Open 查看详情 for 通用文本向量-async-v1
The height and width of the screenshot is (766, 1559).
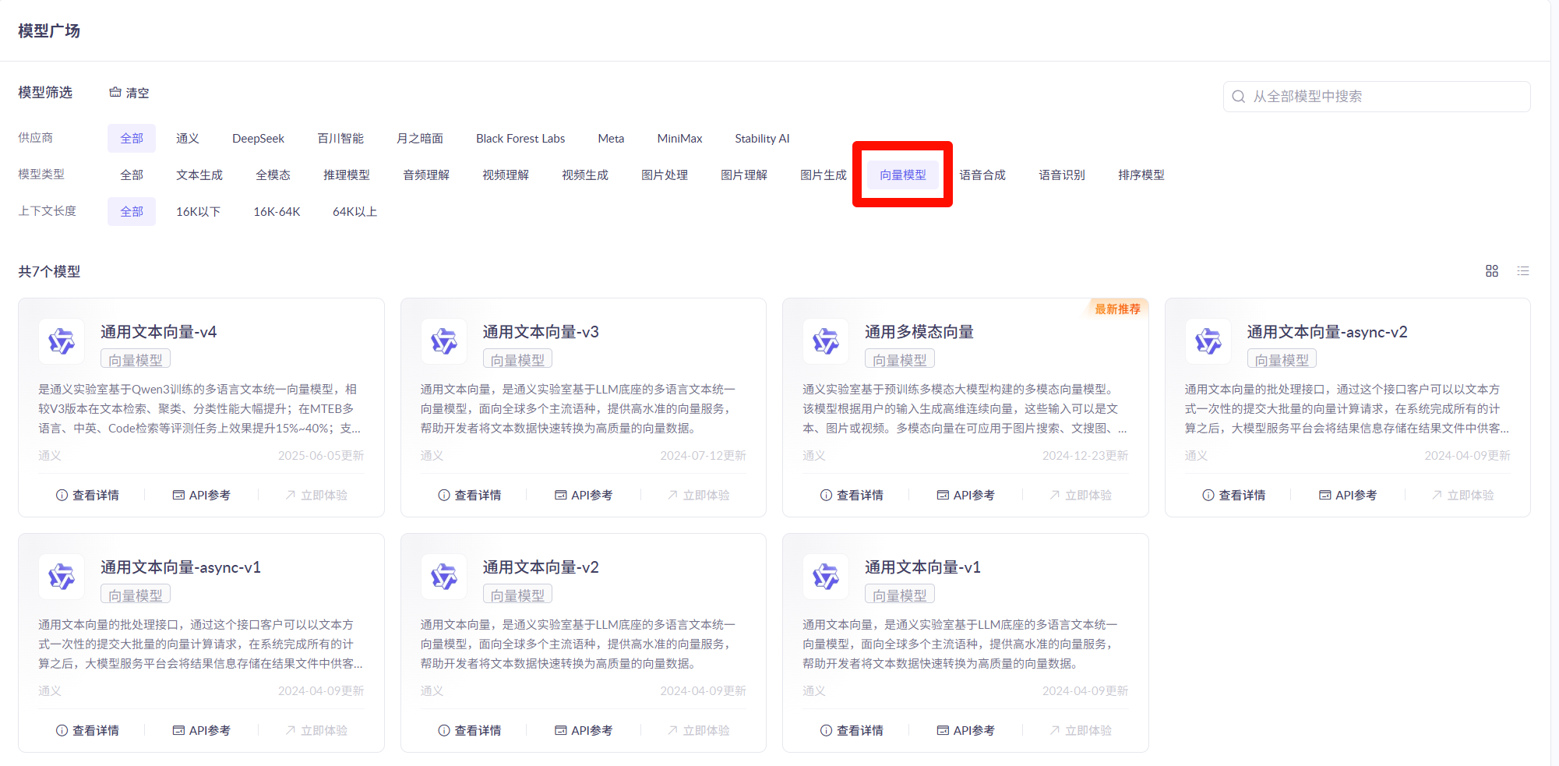tap(87, 731)
